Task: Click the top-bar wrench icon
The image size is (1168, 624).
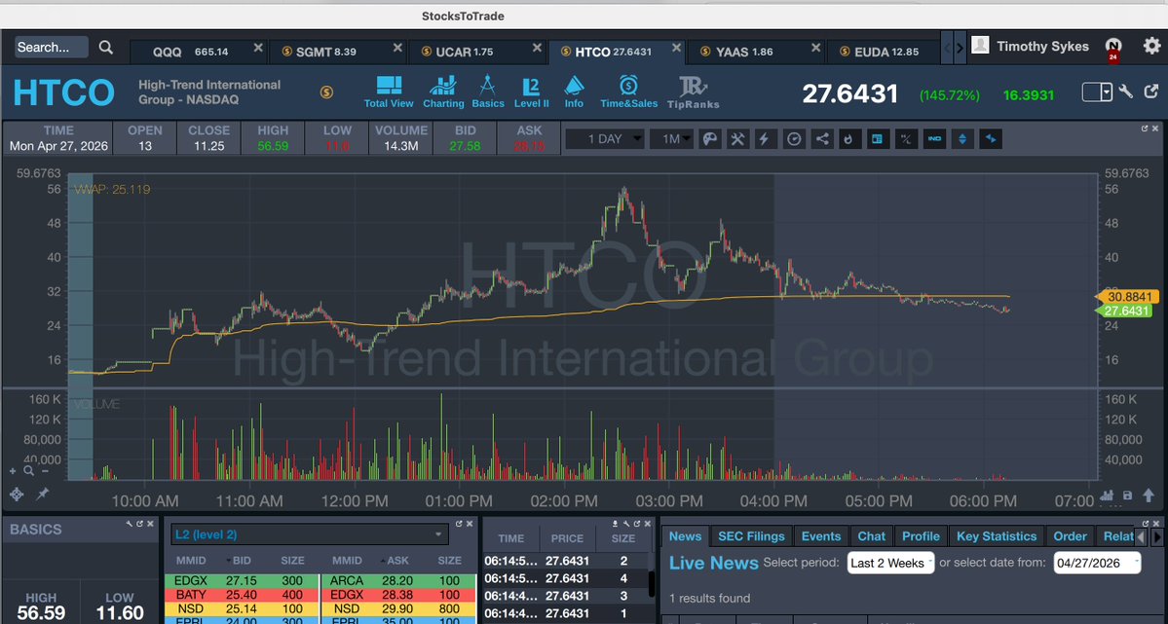Action: pyautogui.click(x=1126, y=92)
